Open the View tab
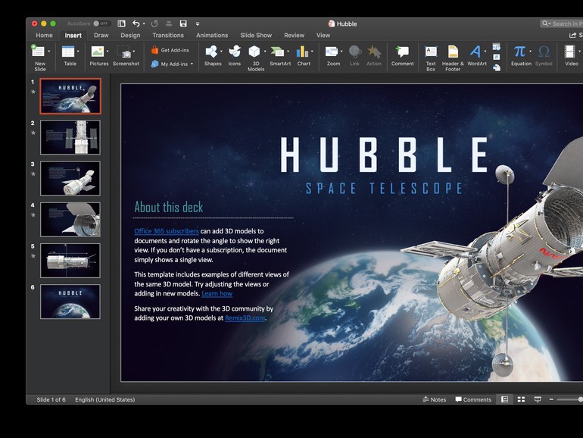583x438 pixels. point(323,36)
